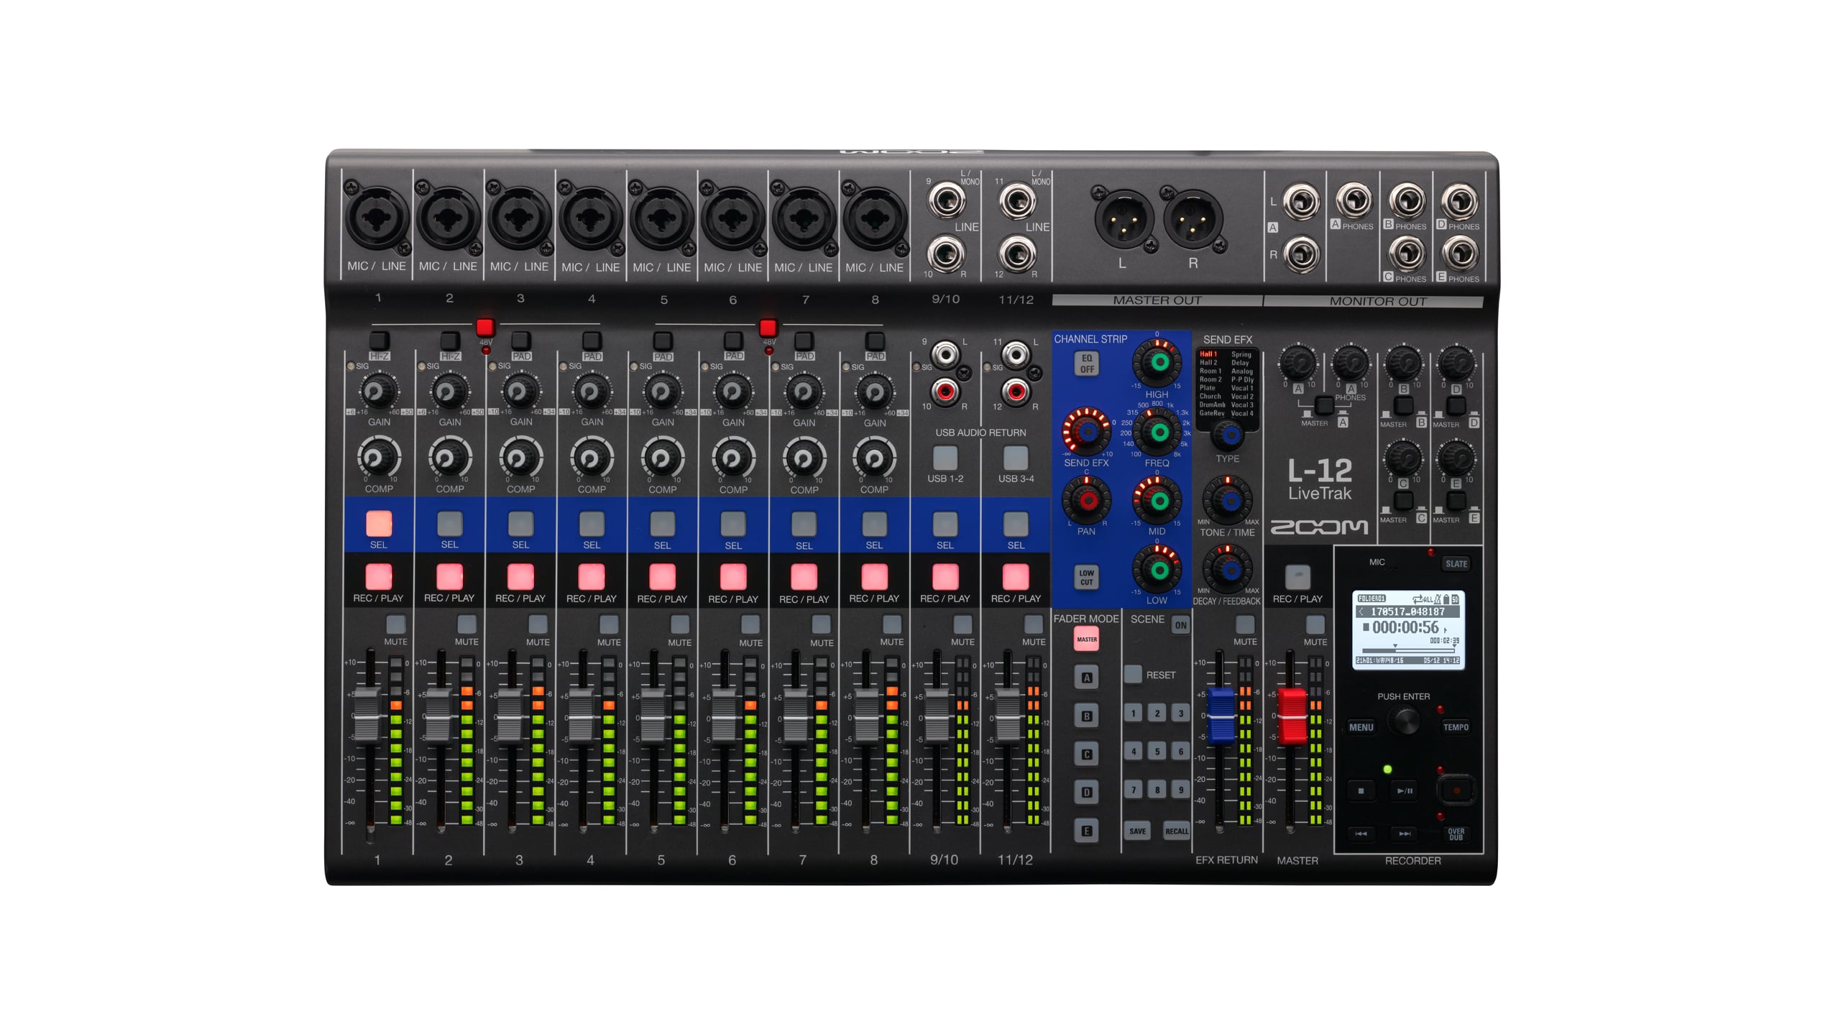Click the recorder rewind button
This screenshot has width=1833, height=1034.
pos(1361,834)
